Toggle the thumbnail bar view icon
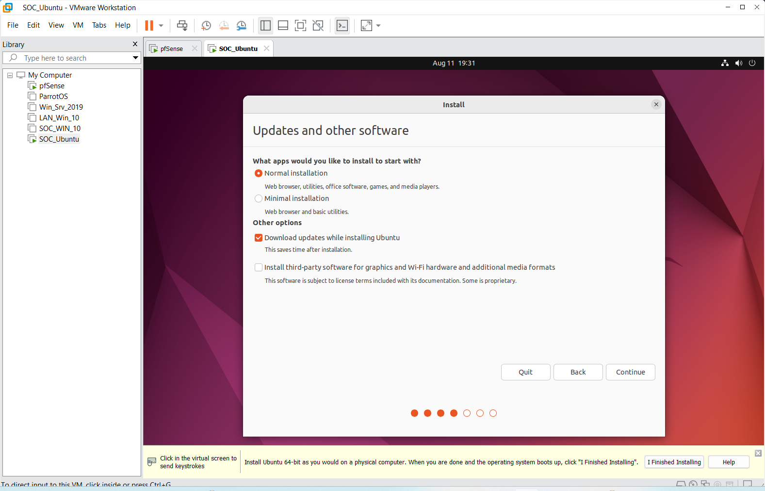765x491 pixels. (x=283, y=25)
